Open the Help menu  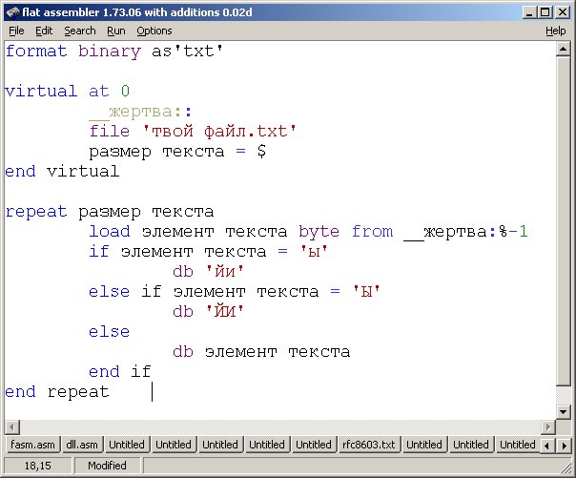[555, 31]
